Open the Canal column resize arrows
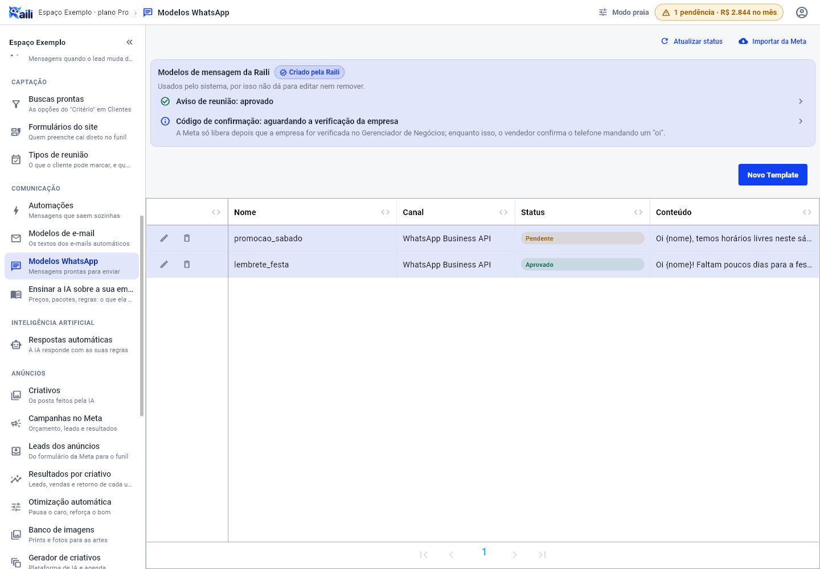Viewport: 820px width, 569px height. tap(503, 212)
